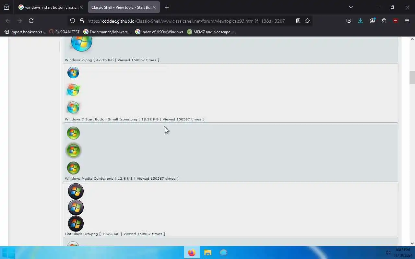Open the RUSSIAN TEST bookmark
The width and height of the screenshot is (415, 259).
click(x=64, y=32)
